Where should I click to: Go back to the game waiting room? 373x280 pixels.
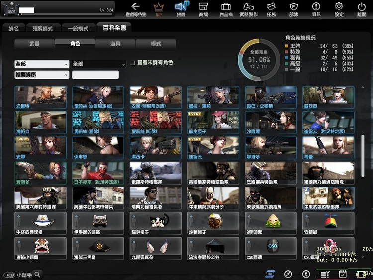[x=136, y=9]
